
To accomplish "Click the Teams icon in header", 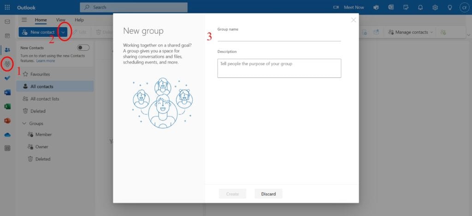I will click(376, 7).
